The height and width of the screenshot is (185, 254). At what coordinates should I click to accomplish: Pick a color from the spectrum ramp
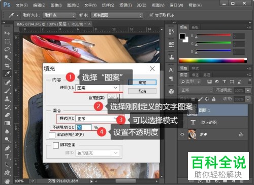point(213,60)
